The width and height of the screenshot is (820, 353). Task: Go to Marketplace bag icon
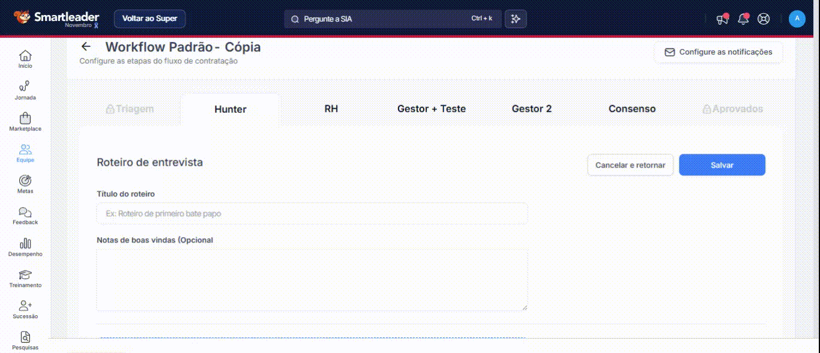(x=25, y=118)
